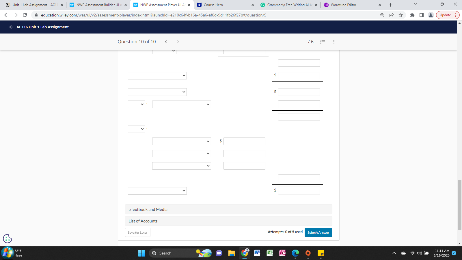
Task: Click the Update button in Chrome
Action: coord(445,15)
